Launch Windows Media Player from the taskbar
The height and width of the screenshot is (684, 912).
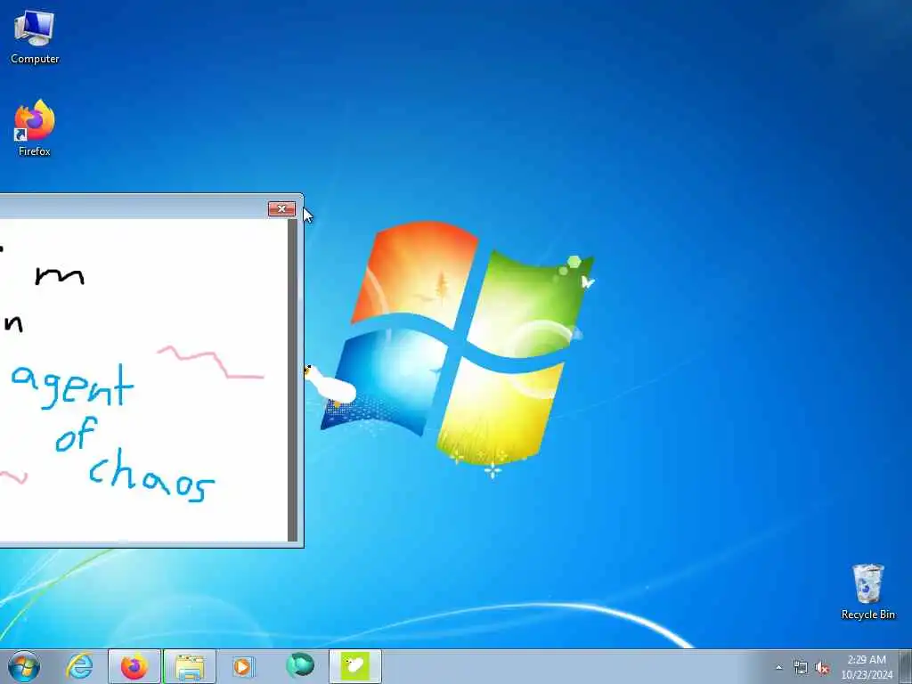[x=244, y=666]
